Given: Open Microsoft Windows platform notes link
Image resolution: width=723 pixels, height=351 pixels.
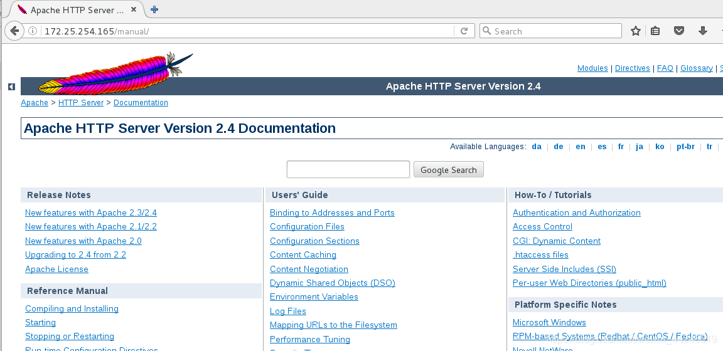Looking at the screenshot, I should (549, 322).
